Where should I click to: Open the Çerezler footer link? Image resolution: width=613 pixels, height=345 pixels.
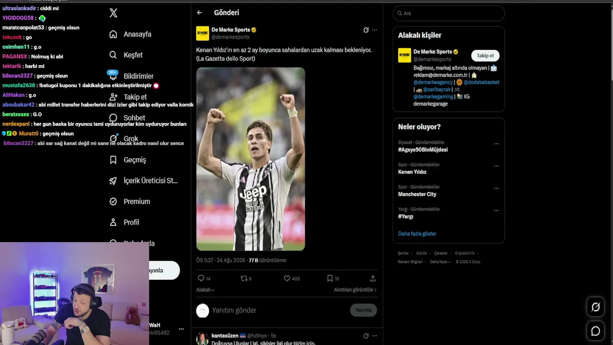441,253
